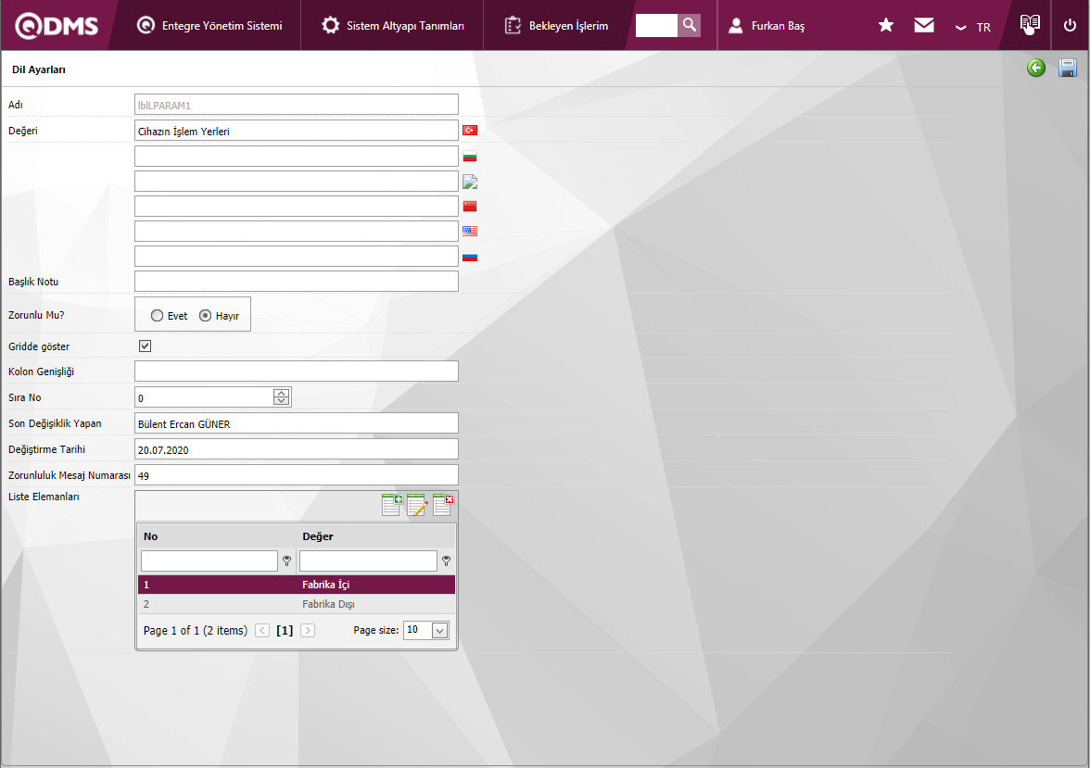Open the Page size dropdown
Screen dimensions: 1090x768
coord(439,630)
